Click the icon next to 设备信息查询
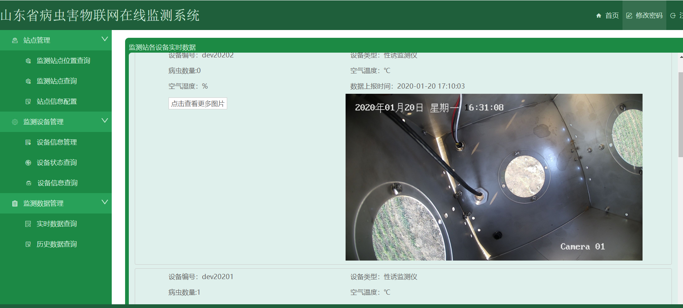Image resolution: width=683 pixels, height=308 pixels. (x=29, y=183)
